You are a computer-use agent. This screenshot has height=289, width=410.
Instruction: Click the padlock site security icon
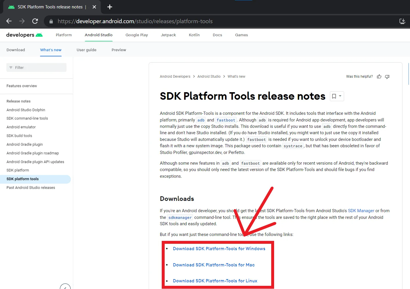point(51,21)
